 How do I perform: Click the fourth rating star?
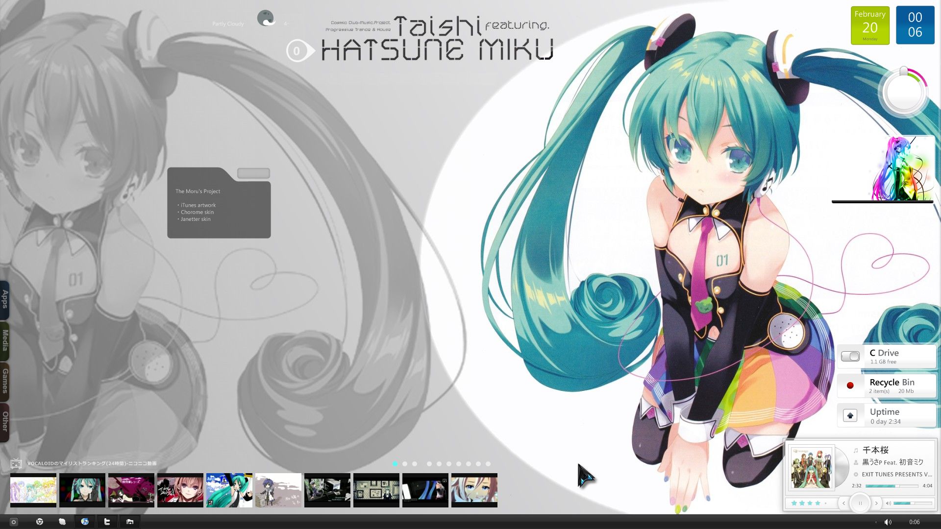[x=817, y=503]
